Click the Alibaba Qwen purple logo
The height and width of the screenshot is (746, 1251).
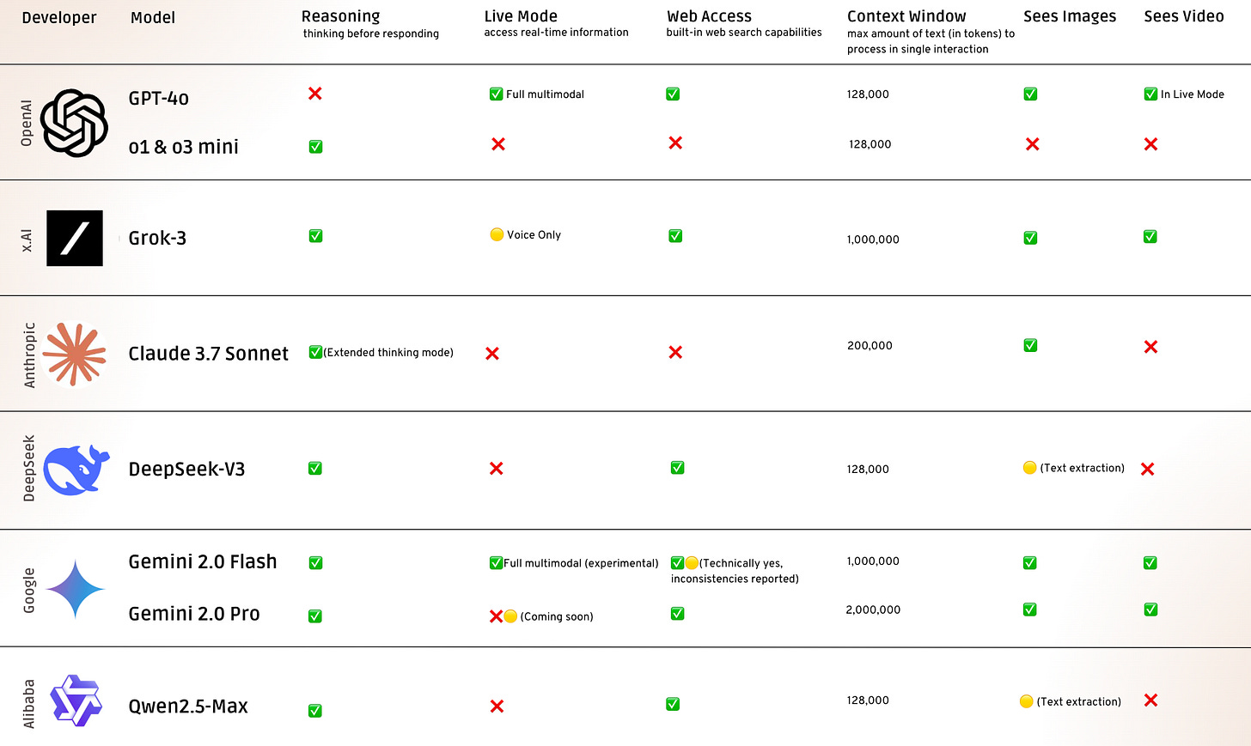tap(76, 701)
